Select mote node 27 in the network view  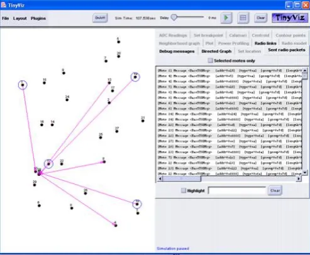117,131
